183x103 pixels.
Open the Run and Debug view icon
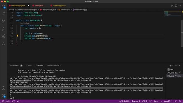click(3, 29)
